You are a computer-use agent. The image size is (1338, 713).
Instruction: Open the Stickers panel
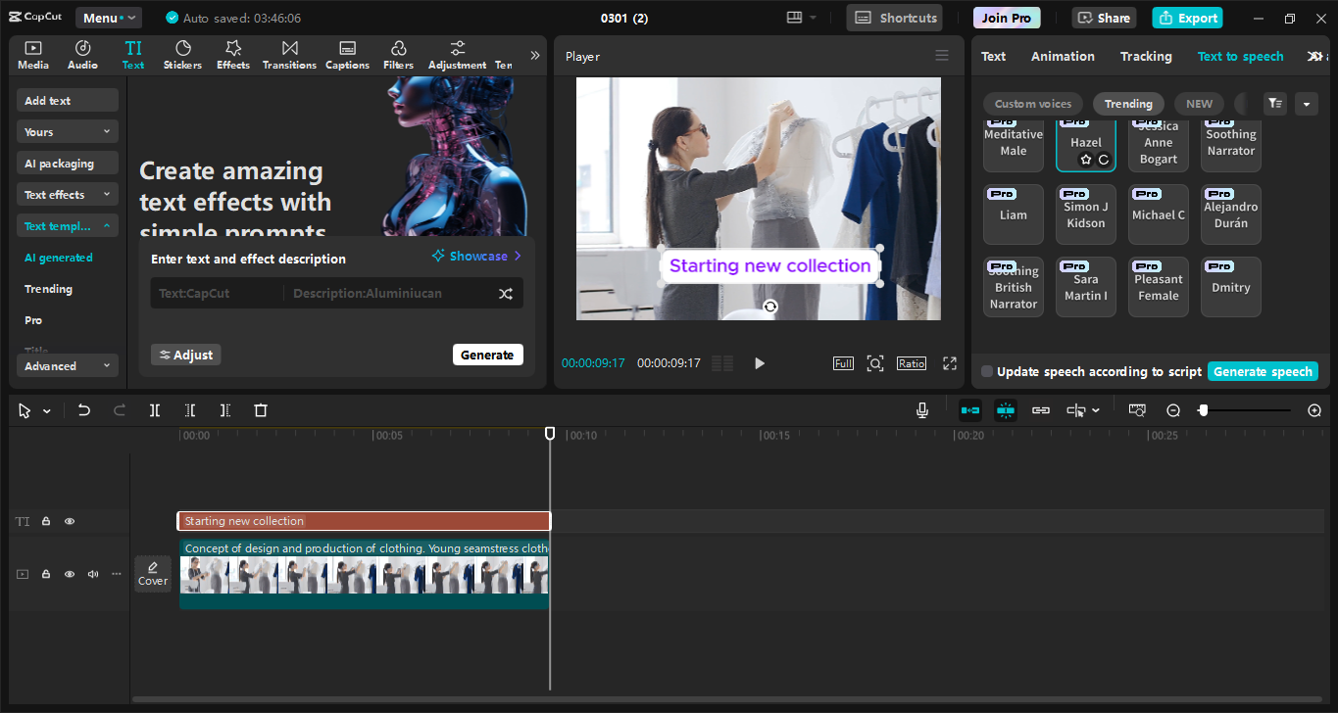click(x=182, y=55)
